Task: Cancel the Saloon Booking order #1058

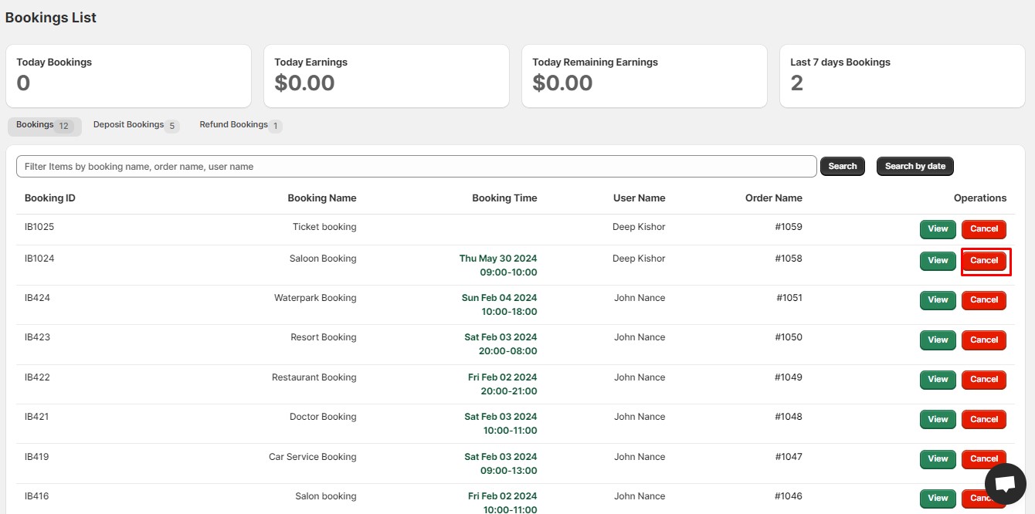Action: [983, 261]
